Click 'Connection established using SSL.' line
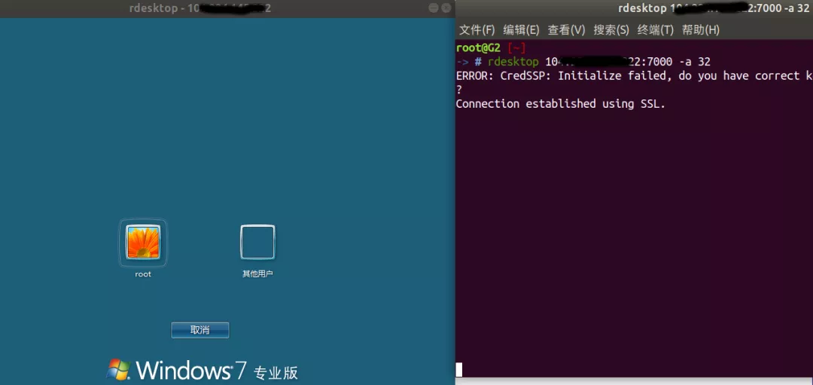The height and width of the screenshot is (385, 813). tap(561, 104)
